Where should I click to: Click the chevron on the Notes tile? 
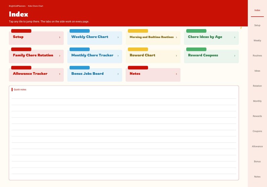[x=177, y=74]
